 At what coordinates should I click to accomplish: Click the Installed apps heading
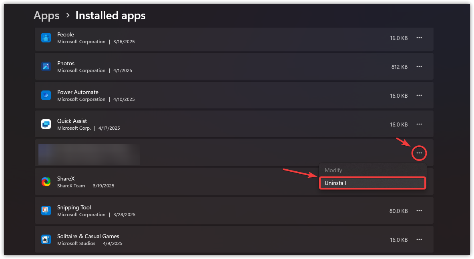click(x=110, y=16)
